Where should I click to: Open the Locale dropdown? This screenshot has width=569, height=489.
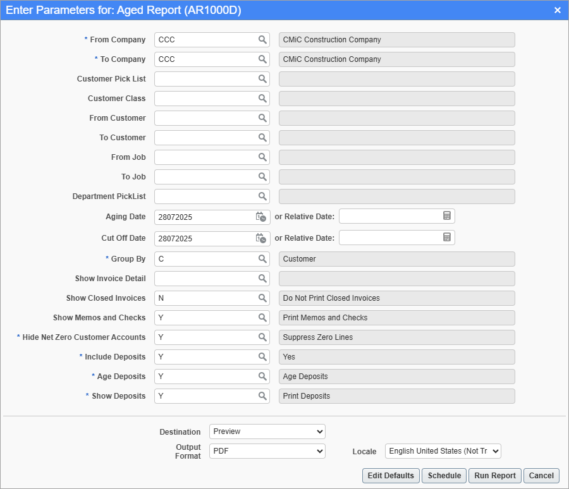443,451
